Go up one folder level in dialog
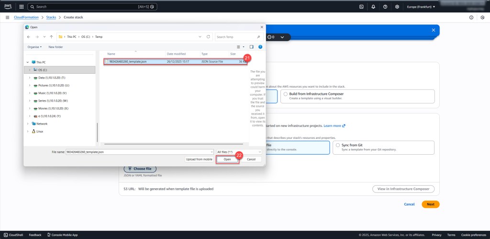Image resolution: width=490 pixels, height=239 pixels. 52,36
